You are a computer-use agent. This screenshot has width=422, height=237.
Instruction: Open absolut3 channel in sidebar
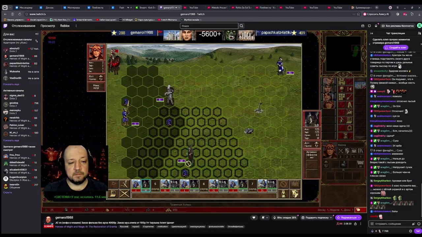coord(20,50)
